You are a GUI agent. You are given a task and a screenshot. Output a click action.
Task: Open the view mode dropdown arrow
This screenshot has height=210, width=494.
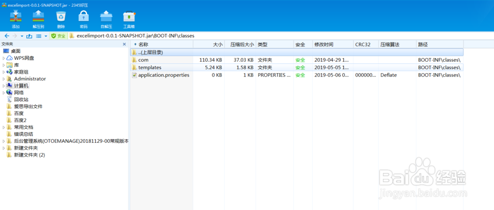pos(46,36)
